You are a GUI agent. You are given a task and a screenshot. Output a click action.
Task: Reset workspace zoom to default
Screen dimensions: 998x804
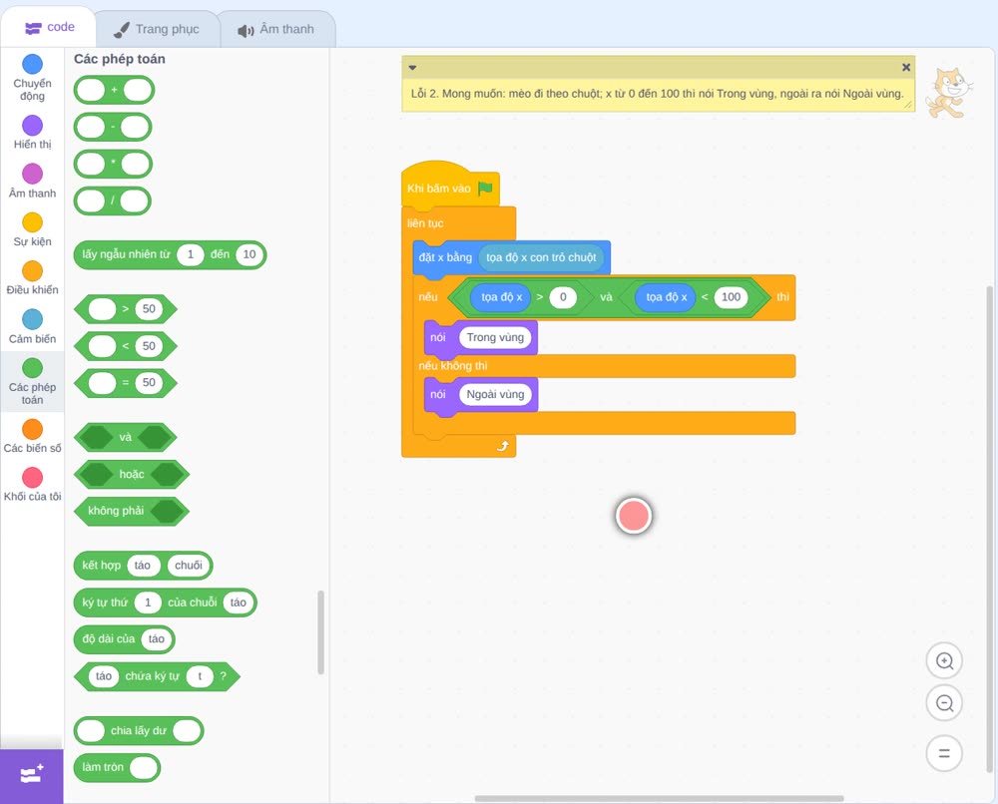[x=944, y=753]
